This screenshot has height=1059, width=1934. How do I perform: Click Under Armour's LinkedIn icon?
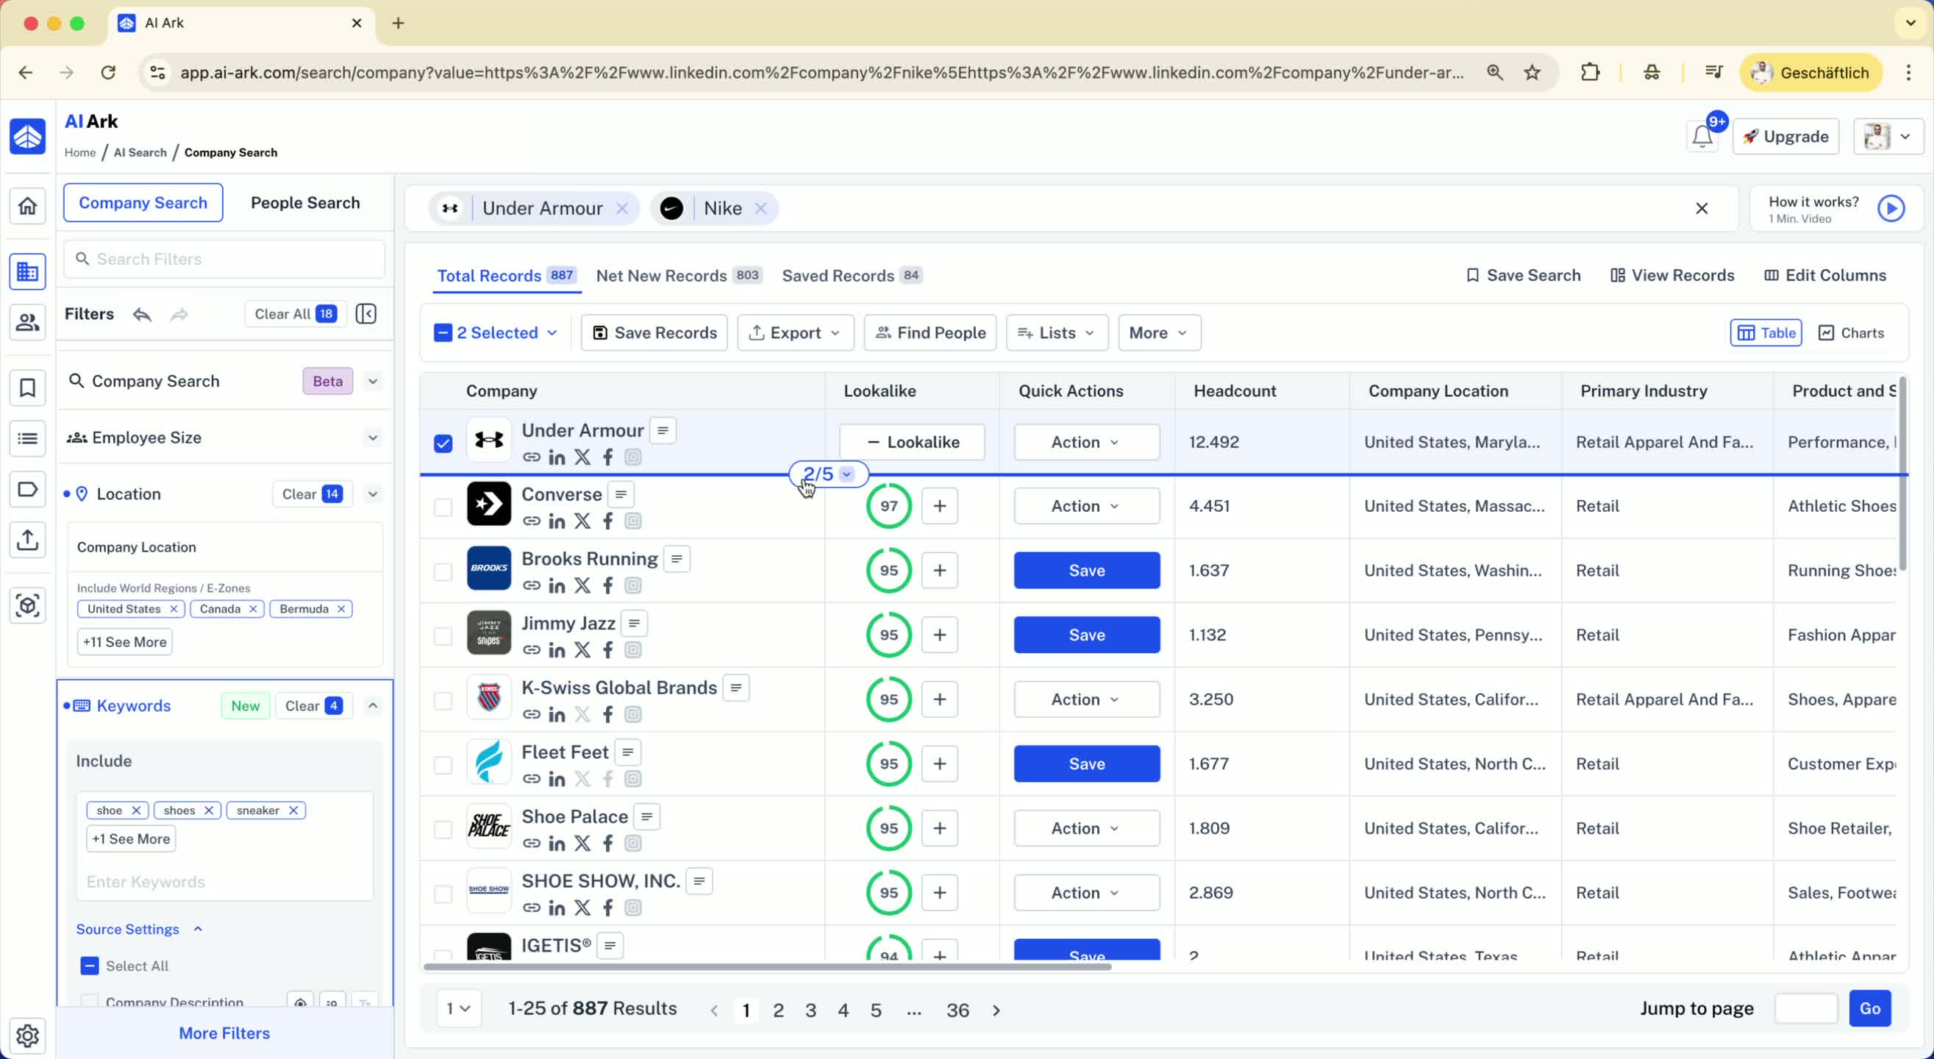[x=557, y=457]
